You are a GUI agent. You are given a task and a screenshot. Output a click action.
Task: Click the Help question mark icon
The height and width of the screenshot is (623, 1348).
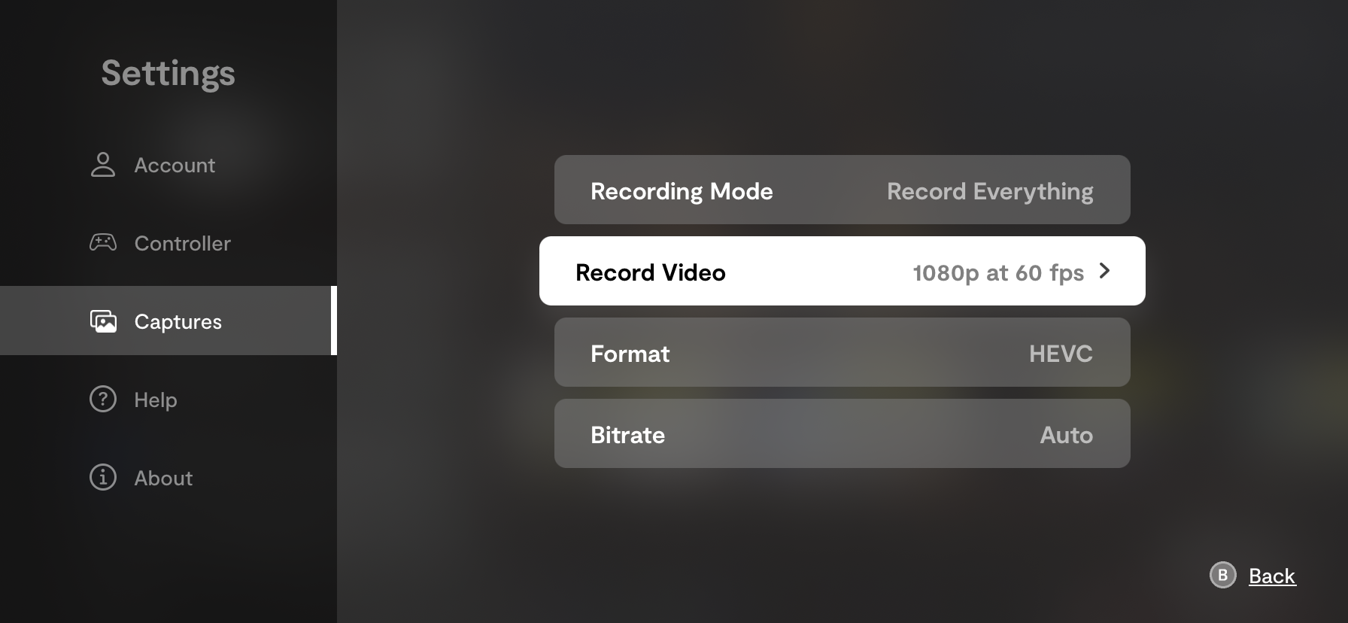click(x=103, y=399)
